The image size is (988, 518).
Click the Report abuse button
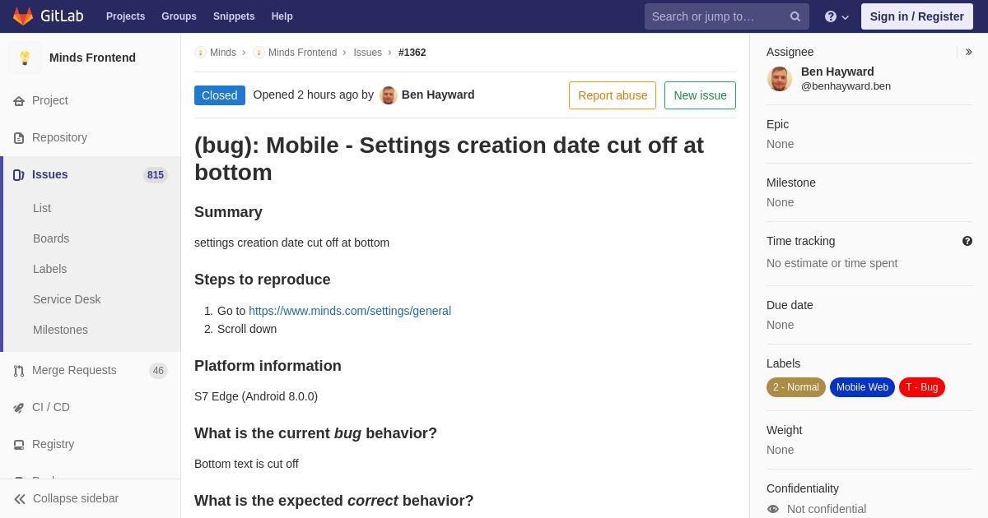[613, 95]
